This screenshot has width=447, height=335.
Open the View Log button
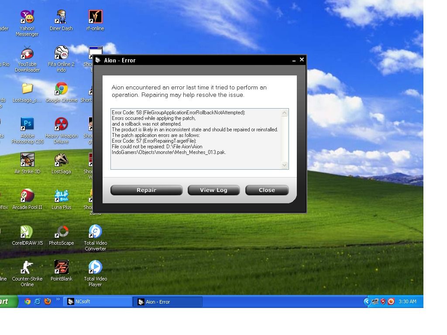pos(213,190)
